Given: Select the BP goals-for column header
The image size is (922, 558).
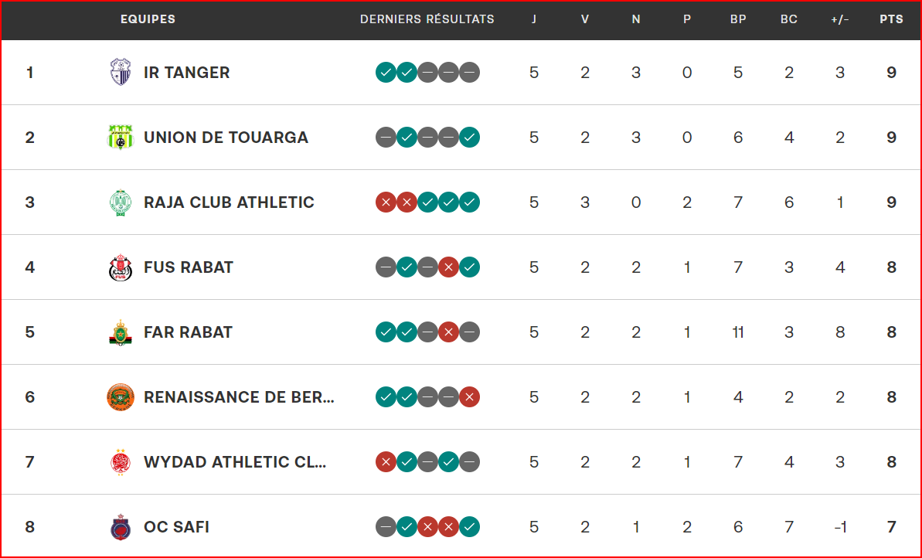Looking at the screenshot, I should [738, 19].
